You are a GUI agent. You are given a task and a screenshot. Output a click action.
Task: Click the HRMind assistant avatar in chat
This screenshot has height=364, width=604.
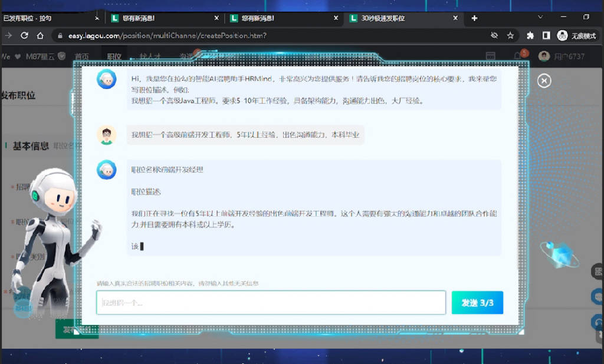point(107,80)
